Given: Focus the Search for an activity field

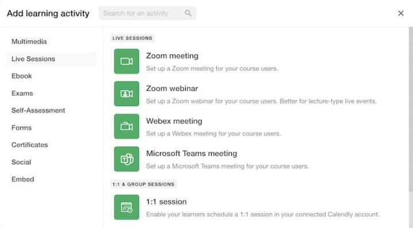Looking at the screenshot, I should click(147, 13).
